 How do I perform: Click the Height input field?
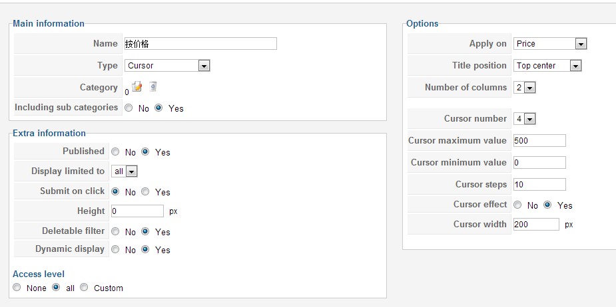pos(137,211)
